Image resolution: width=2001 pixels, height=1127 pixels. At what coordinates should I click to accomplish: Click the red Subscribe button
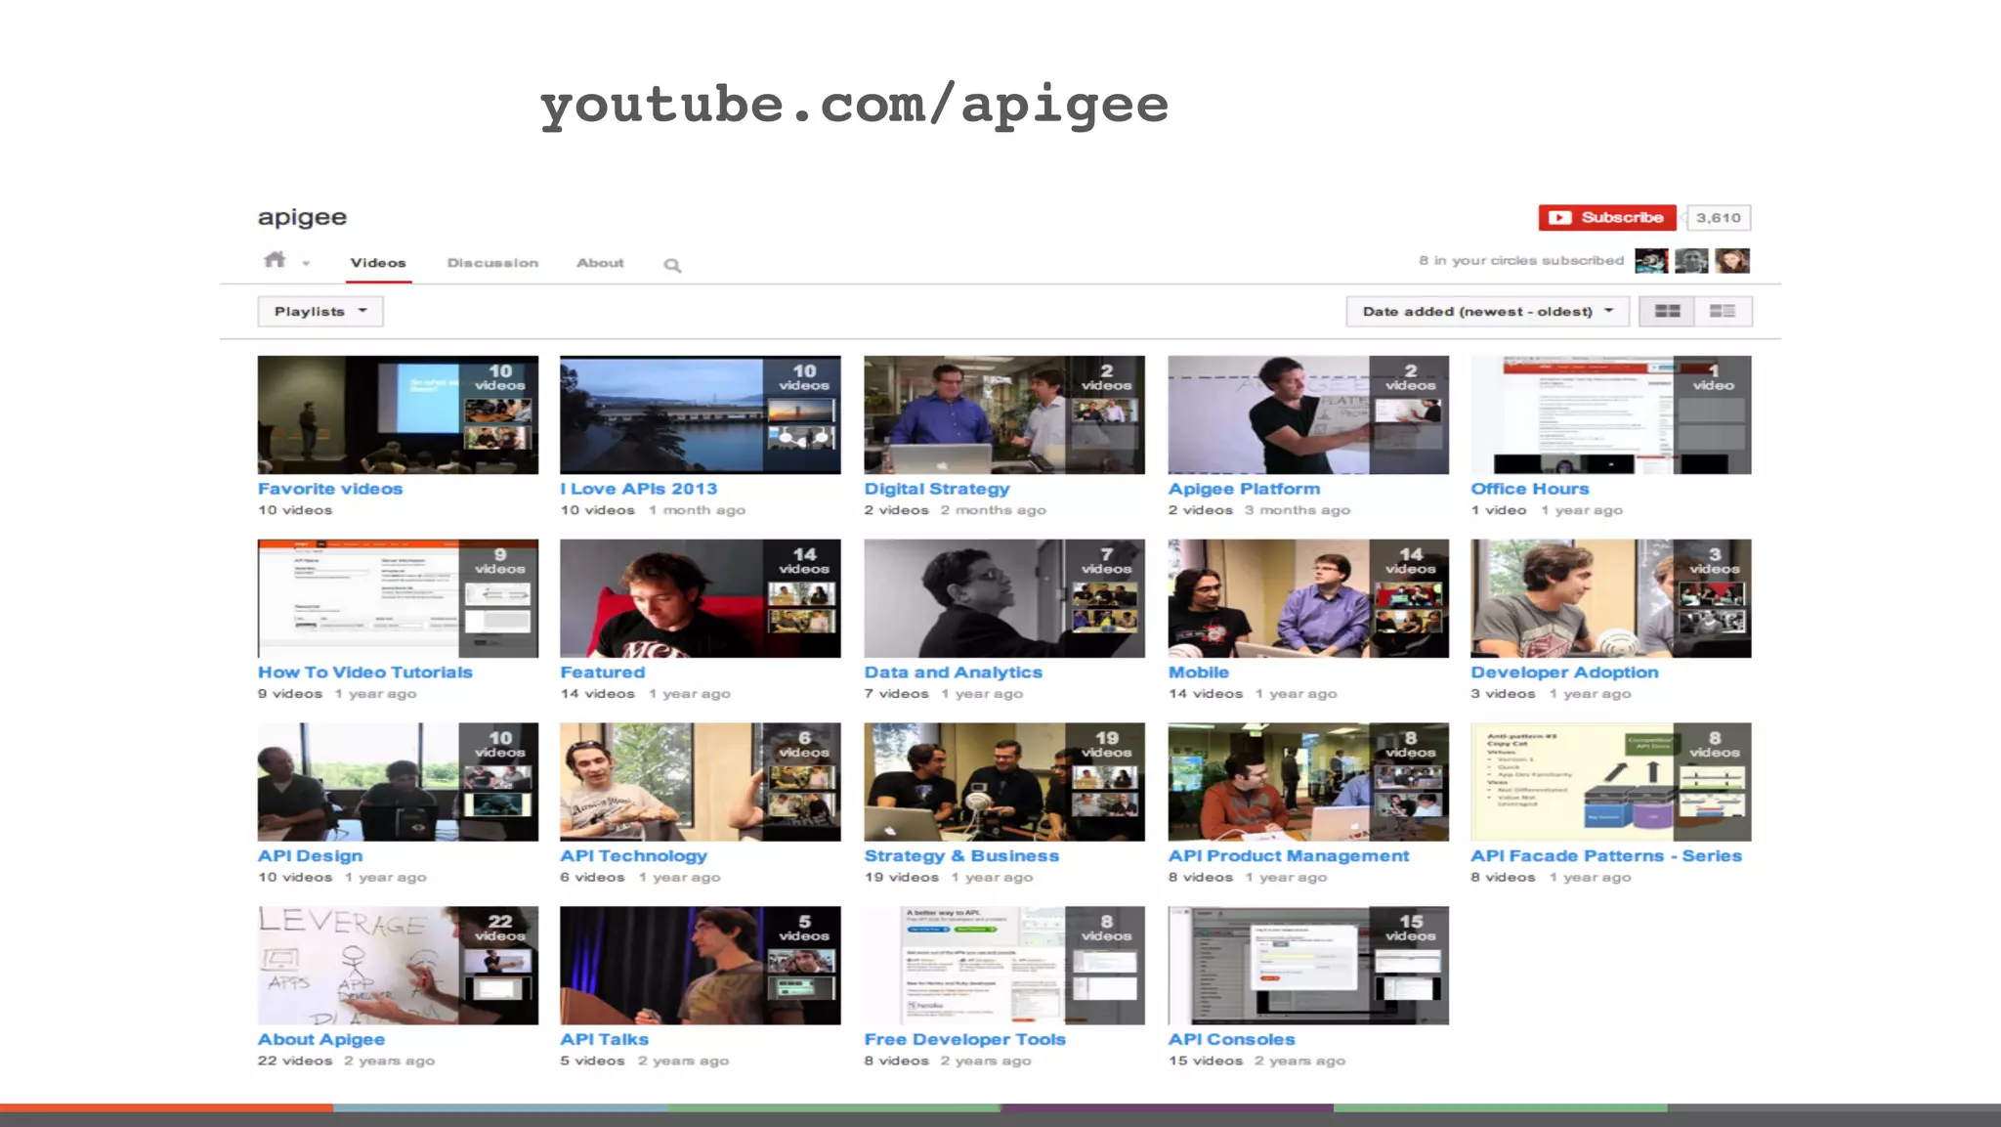click(1606, 218)
